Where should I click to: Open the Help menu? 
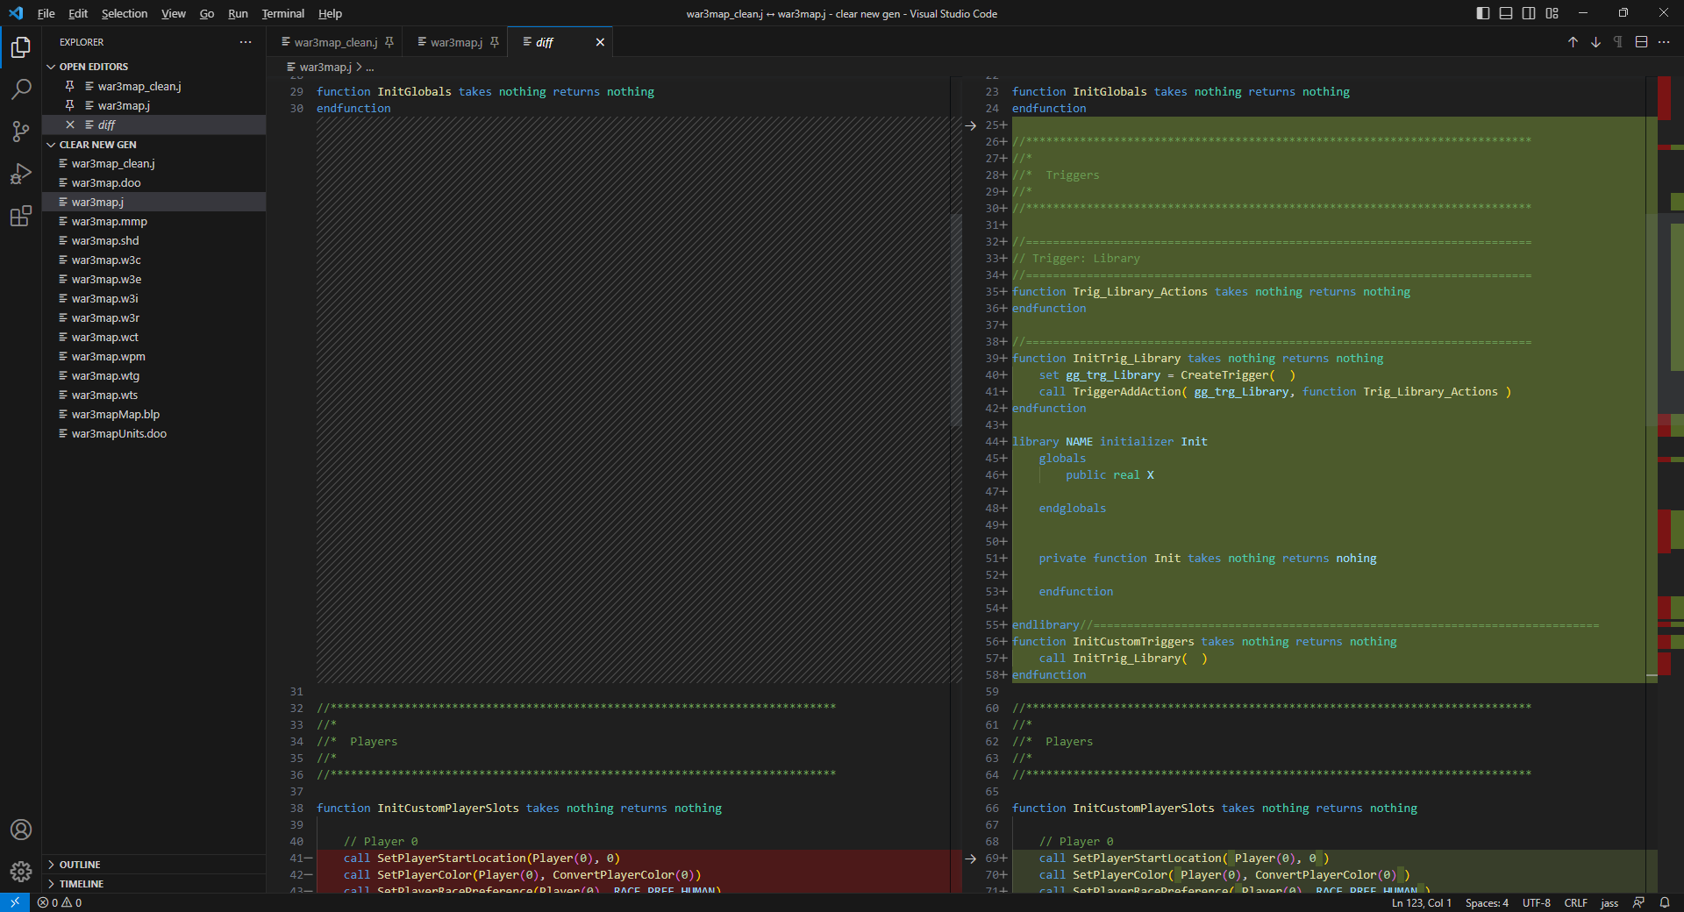click(330, 13)
